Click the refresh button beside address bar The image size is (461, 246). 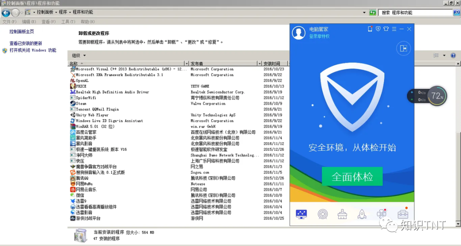[373, 12]
